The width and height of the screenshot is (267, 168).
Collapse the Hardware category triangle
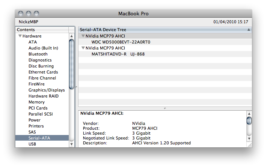point(20,36)
